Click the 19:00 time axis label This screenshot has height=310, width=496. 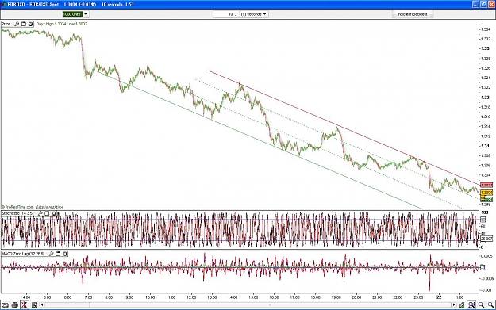336,297
